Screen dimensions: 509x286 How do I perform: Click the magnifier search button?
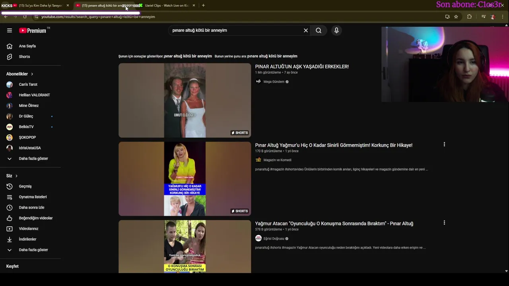click(x=319, y=30)
